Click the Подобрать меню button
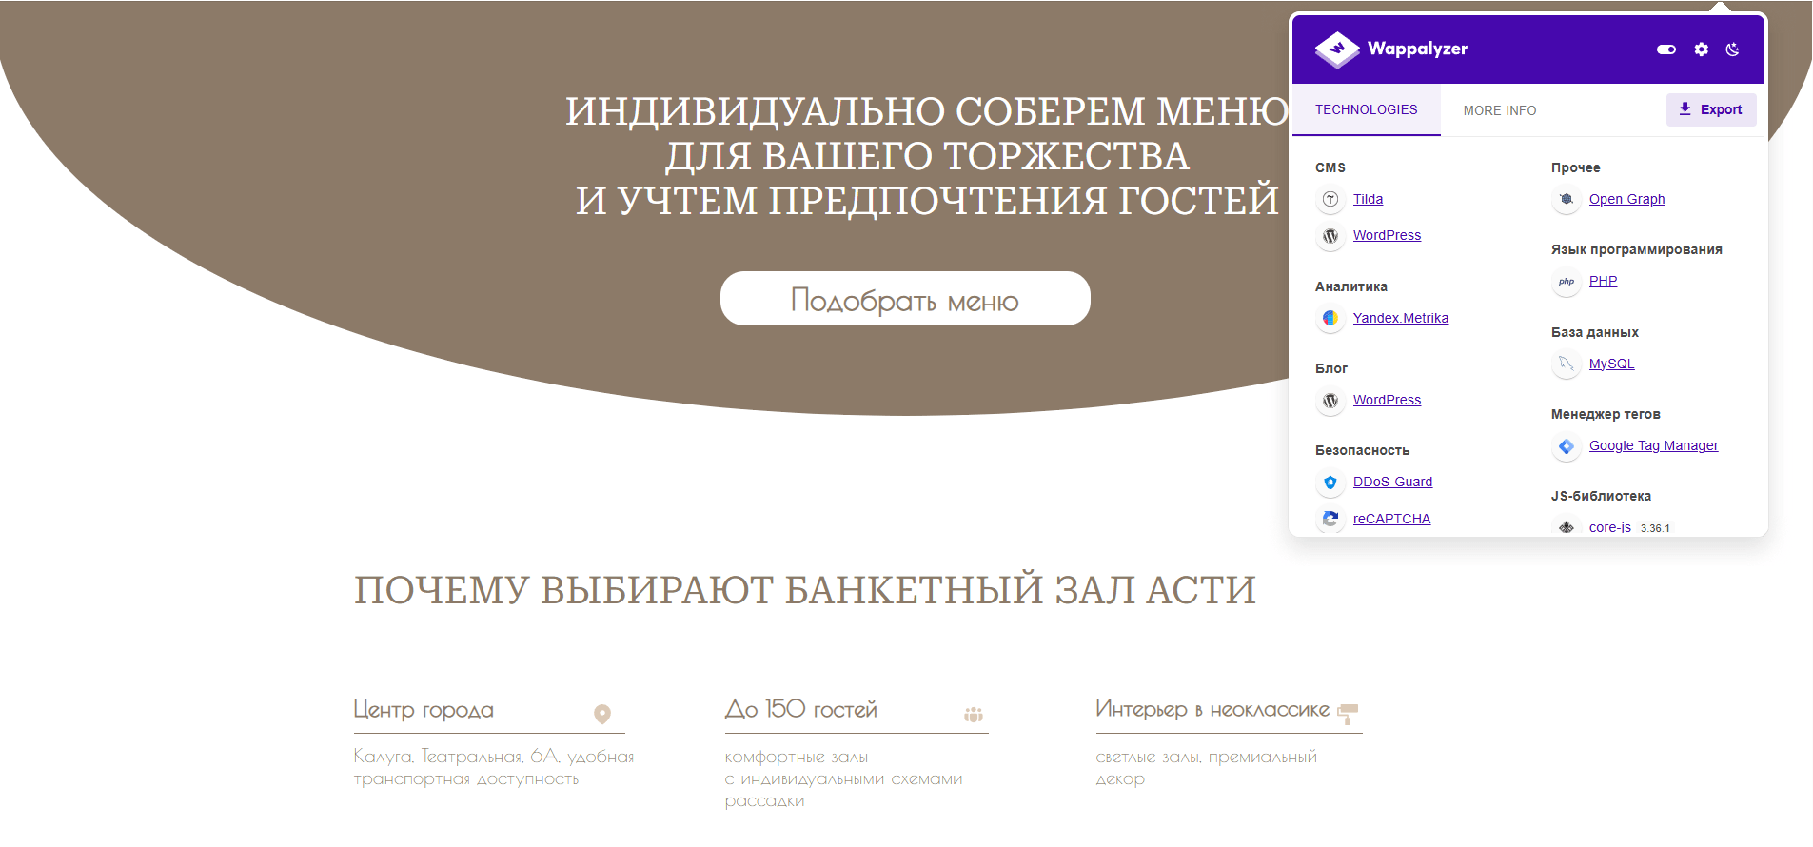Screen dimensions: 1813x847 (905, 299)
